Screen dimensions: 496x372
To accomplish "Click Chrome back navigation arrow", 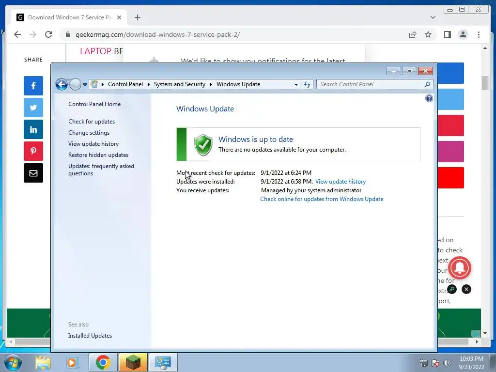I will pyautogui.click(x=17, y=34).
